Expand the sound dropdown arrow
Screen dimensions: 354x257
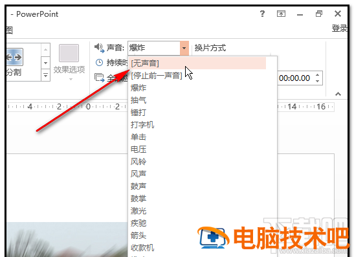pyautogui.click(x=184, y=48)
